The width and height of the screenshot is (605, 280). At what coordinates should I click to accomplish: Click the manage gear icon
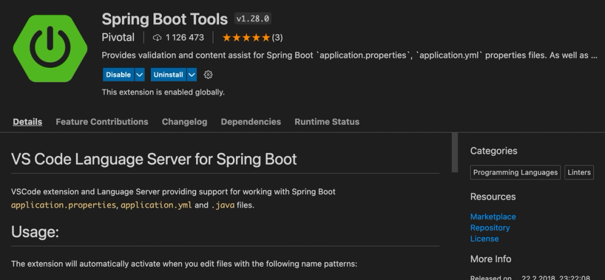coord(208,75)
